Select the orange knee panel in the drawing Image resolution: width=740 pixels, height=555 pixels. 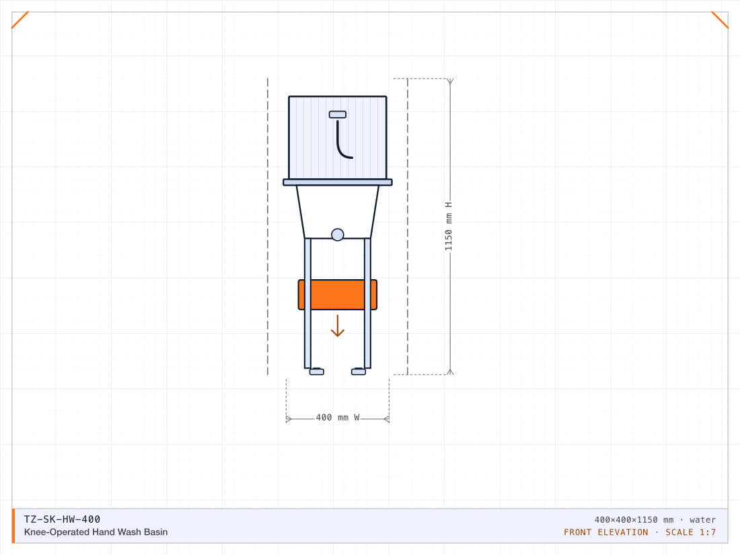coord(338,295)
